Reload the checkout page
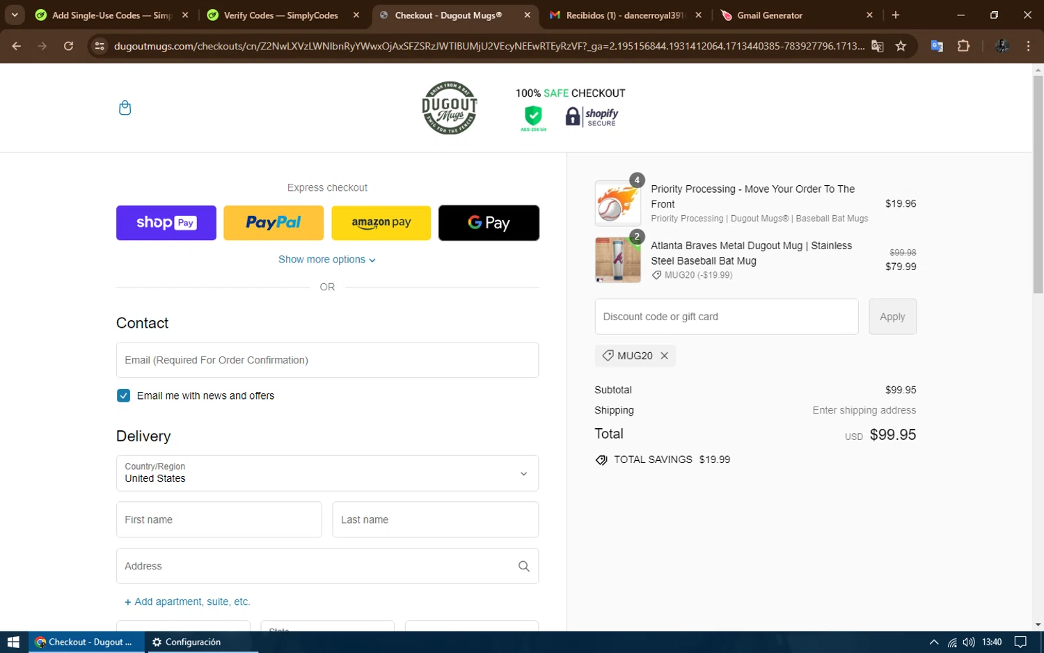1044x653 pixels. click(68, 46)
